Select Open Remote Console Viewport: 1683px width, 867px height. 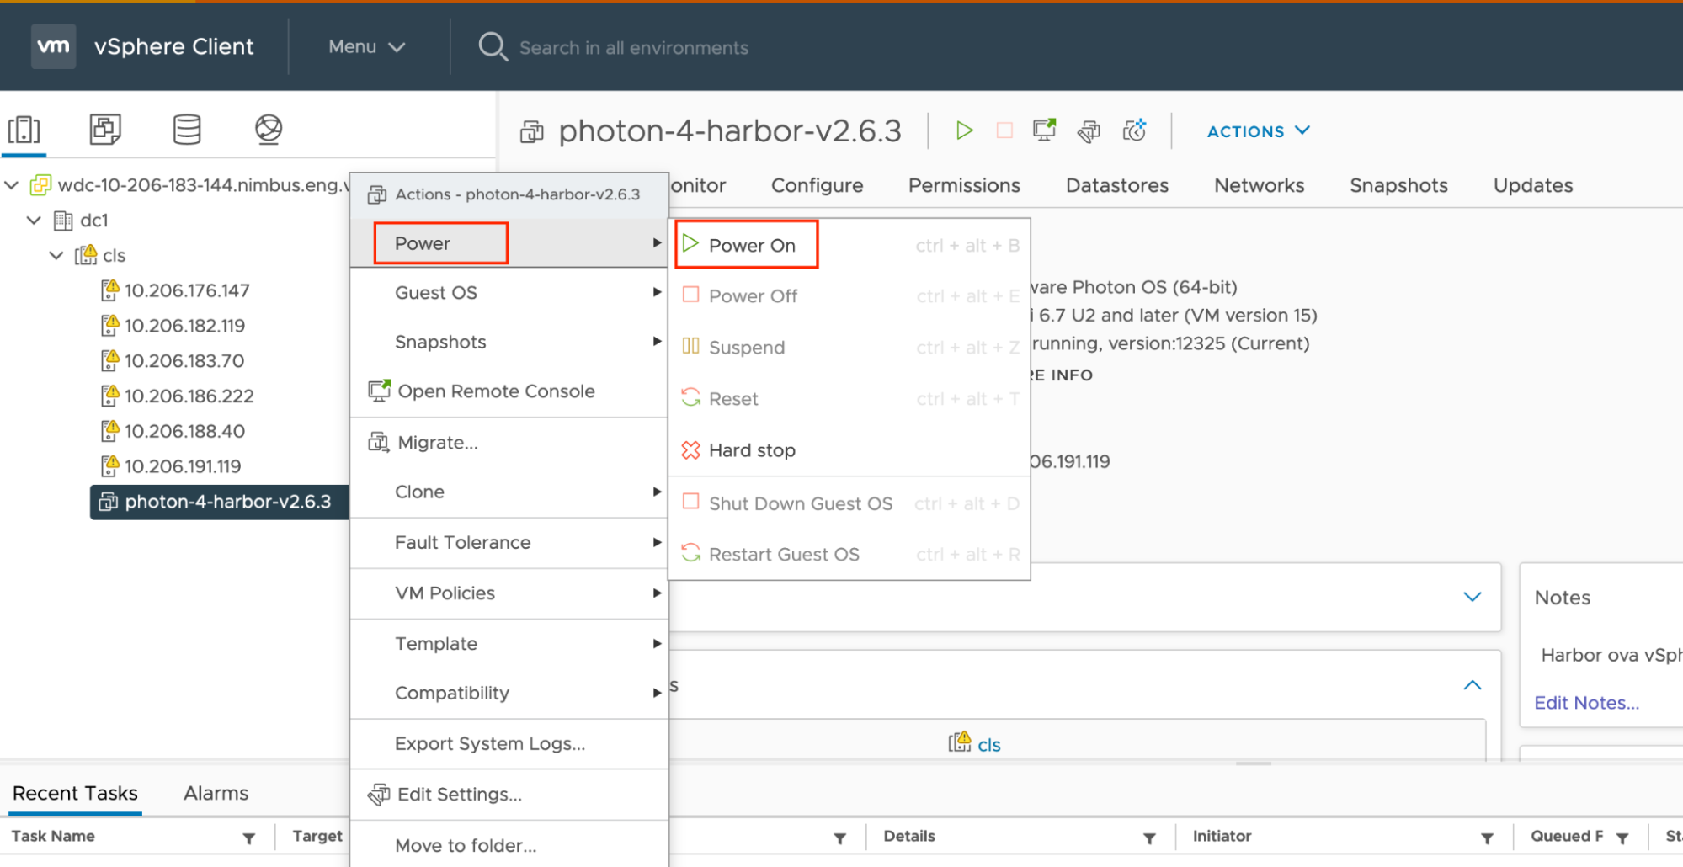pyautogui.click(x=509, y=391)
